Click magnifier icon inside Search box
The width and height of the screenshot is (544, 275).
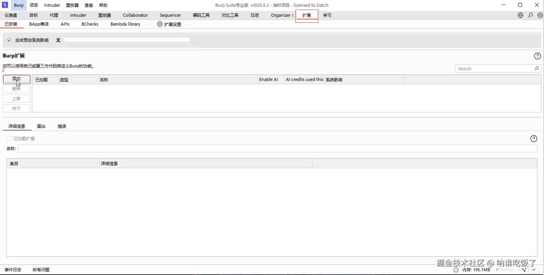click(x=536, y=68)
